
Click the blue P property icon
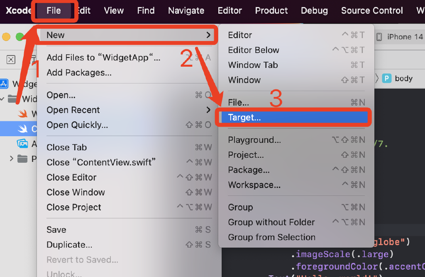[x=387, y=78]
